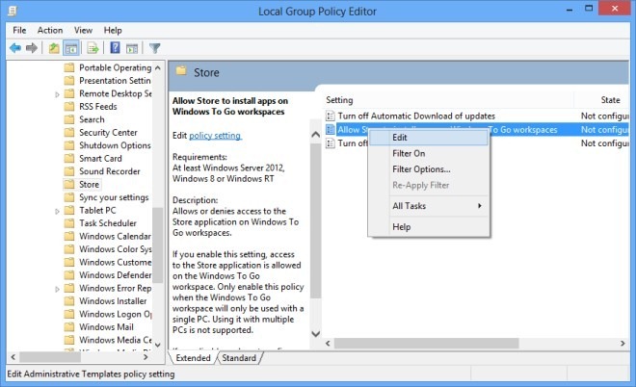
Task: Click the Filter funnel toolbar icon
Action: coord(154,49)
